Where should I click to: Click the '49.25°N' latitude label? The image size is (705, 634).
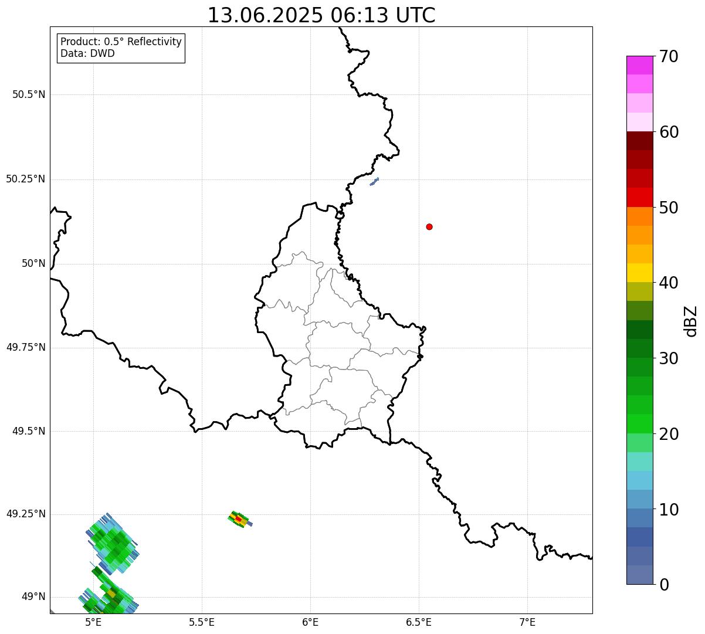(x=26, y=514)
